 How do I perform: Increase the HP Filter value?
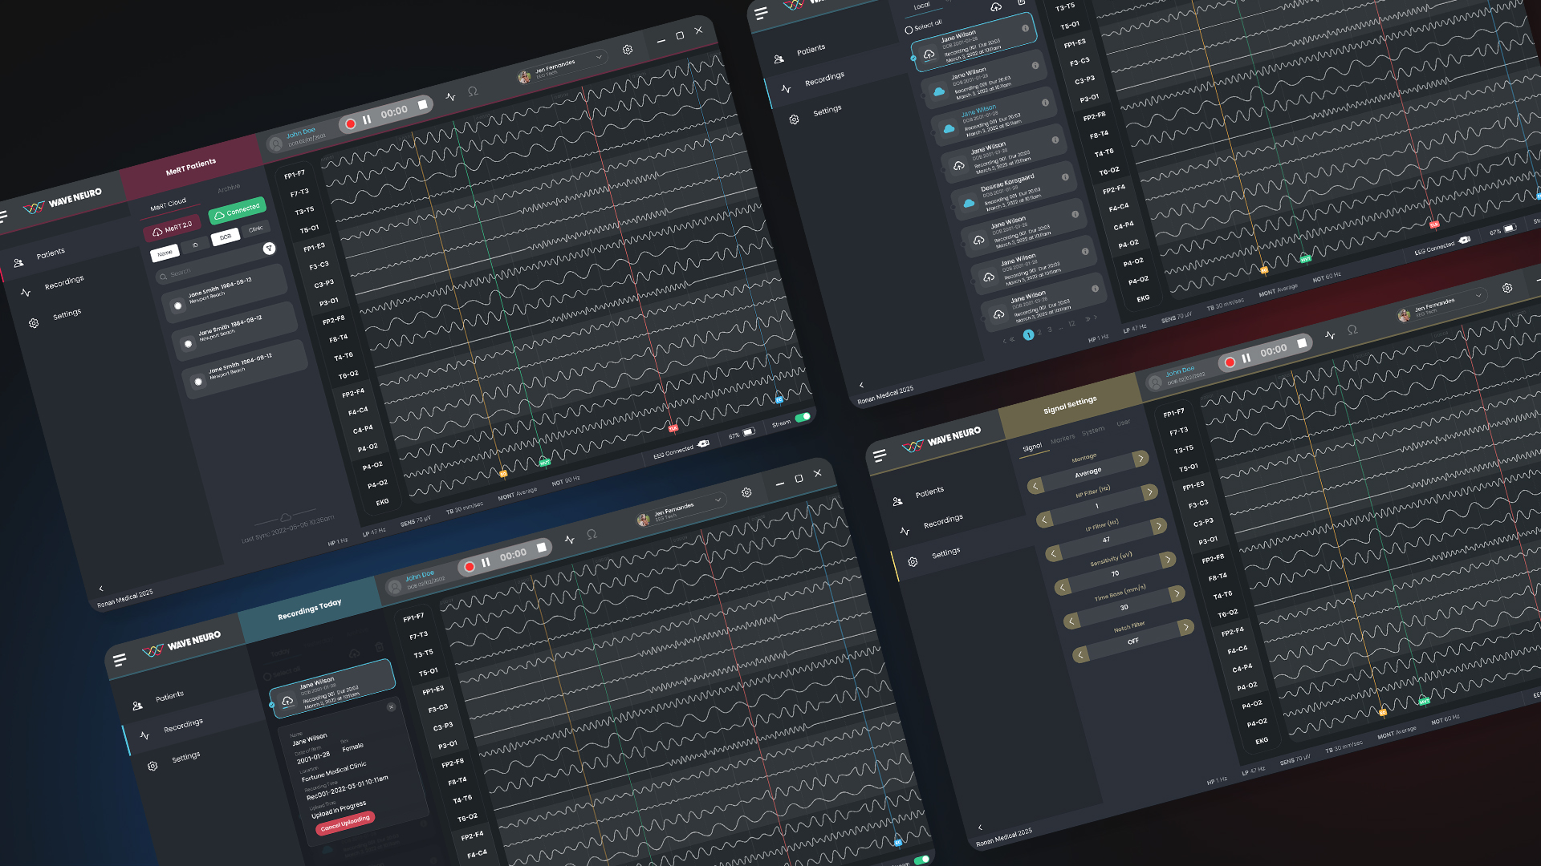(x=1149, y=492)
